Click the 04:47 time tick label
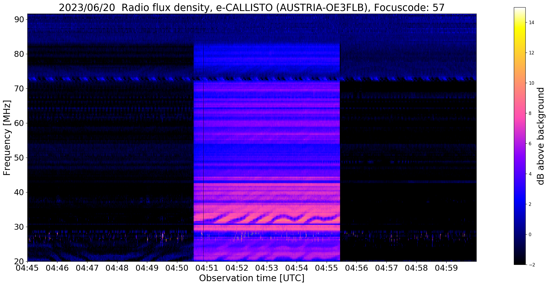 click(87, 268)
